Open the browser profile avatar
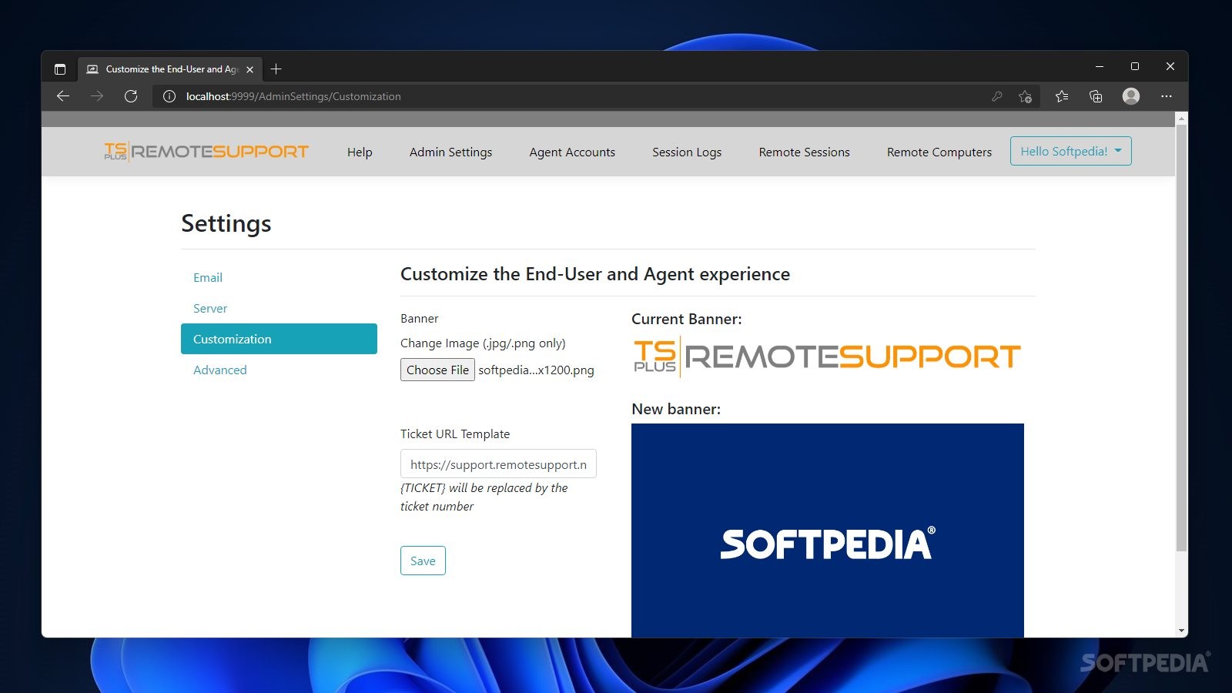This screenshot has width=1232, height=693. 1131,95
